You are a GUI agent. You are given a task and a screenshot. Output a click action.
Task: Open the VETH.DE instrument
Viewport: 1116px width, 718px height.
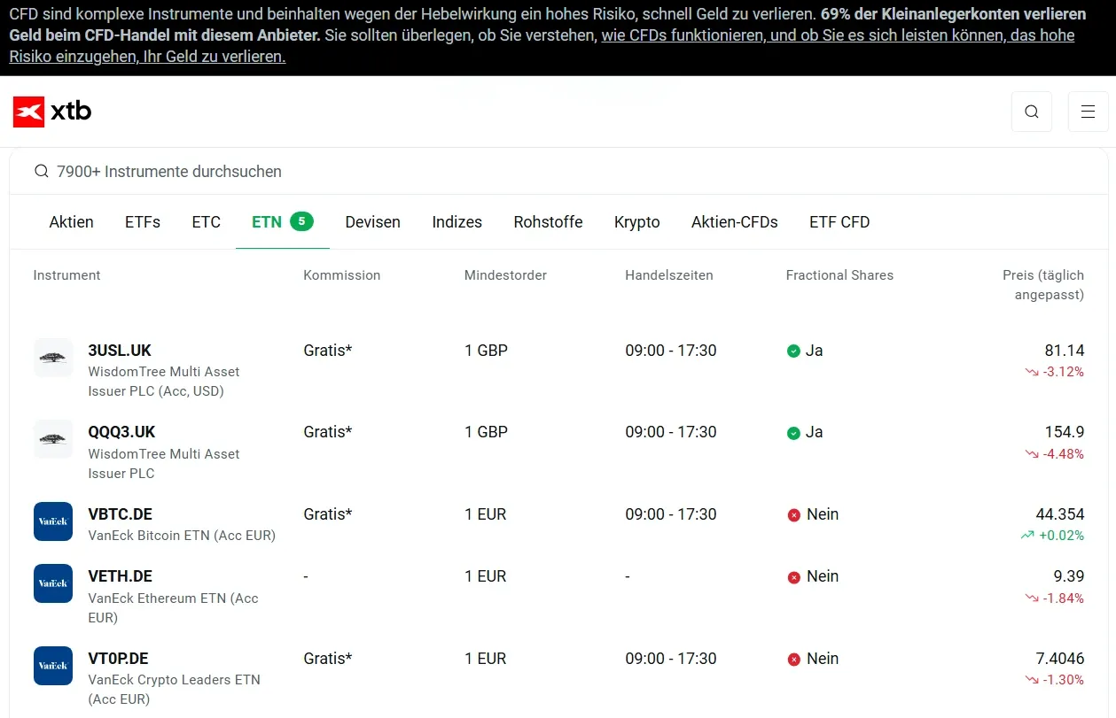tap(120, 576)
